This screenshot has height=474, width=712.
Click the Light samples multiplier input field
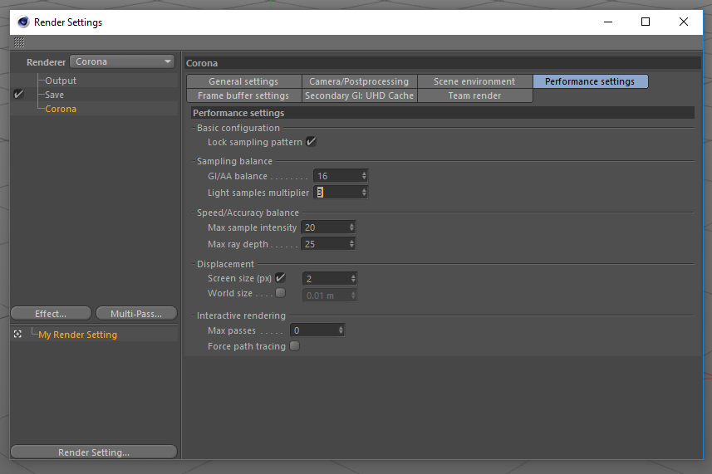coord(341,193)
